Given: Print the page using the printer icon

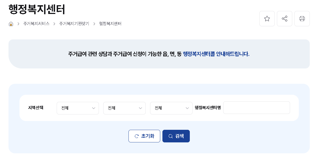Looking at the screenshot, I should [302, 18].
